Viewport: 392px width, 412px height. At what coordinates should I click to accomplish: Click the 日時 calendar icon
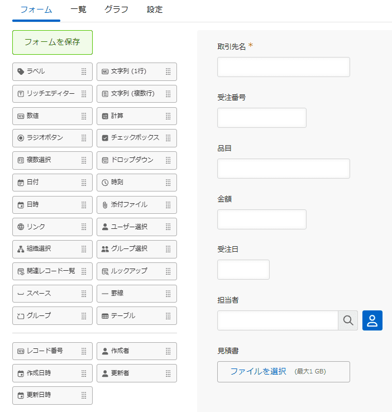click(21, 205)
